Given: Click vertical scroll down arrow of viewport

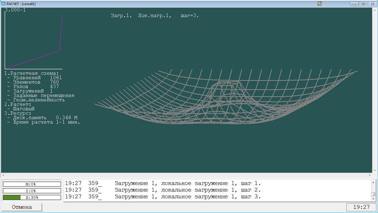Looking at the screenshot, I should [x=375, y=170].
